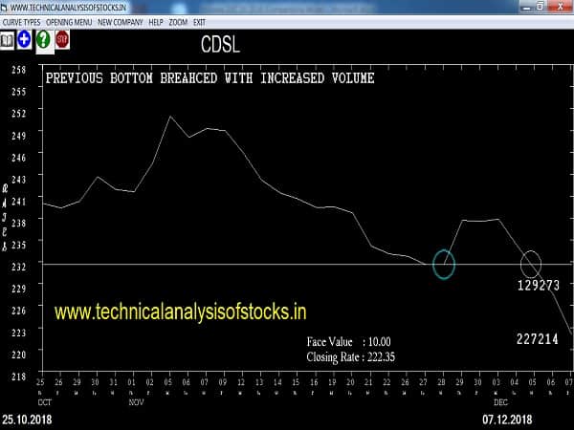574x430 pixels.
Task: Click the red STOP sign icon
Action: tap(62, 40)
